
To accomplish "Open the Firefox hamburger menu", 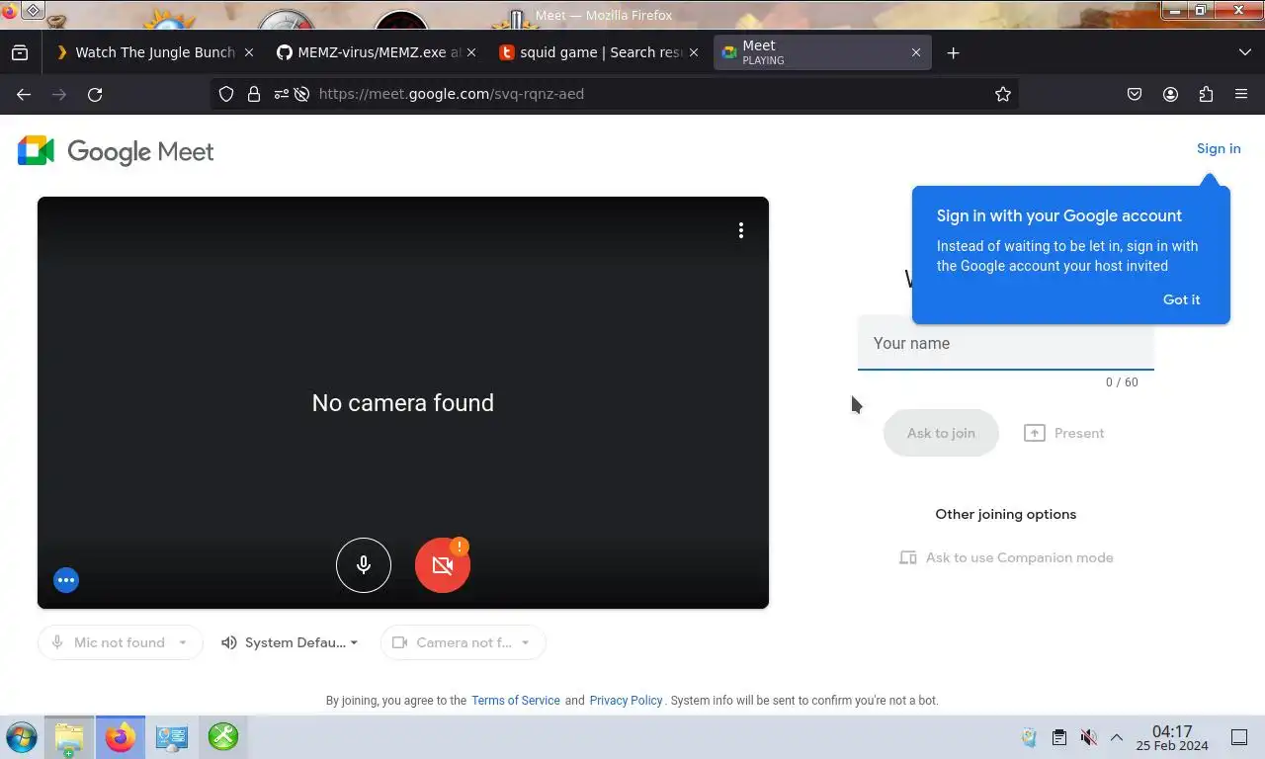I will (x=1241, y=94).
